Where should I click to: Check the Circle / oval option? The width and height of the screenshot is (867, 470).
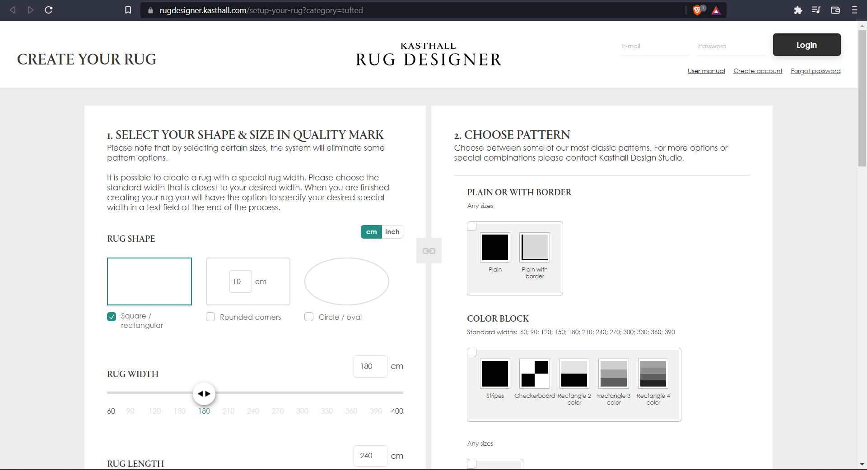click(x=309, y=317)
